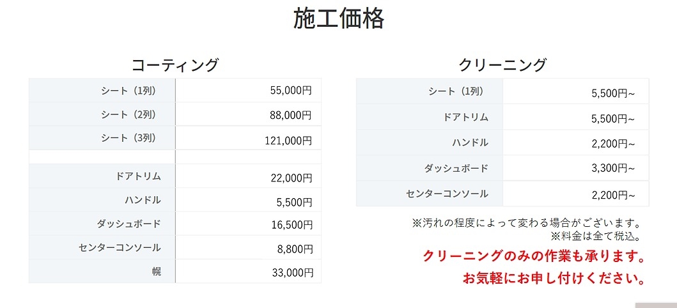This screenshot has height=308, width=677.
Task: Click the 施工価格 page heading
Action: [339, 19]
